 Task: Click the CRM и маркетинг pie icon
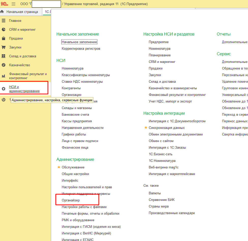(4, 29)
